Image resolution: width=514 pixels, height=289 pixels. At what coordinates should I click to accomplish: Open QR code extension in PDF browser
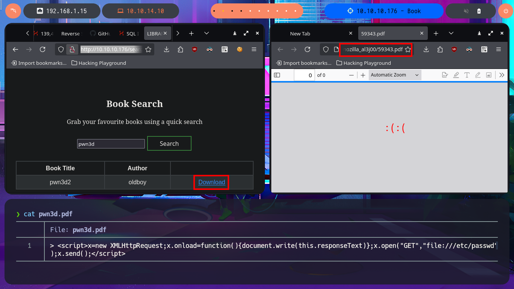[x=484, y=49]
